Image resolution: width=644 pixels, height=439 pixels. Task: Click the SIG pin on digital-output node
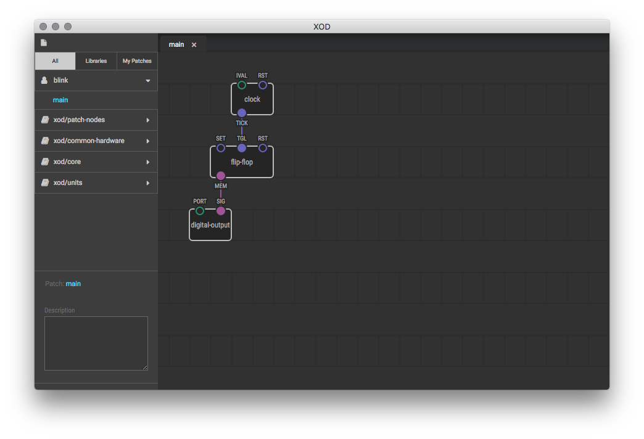point(221,211)
